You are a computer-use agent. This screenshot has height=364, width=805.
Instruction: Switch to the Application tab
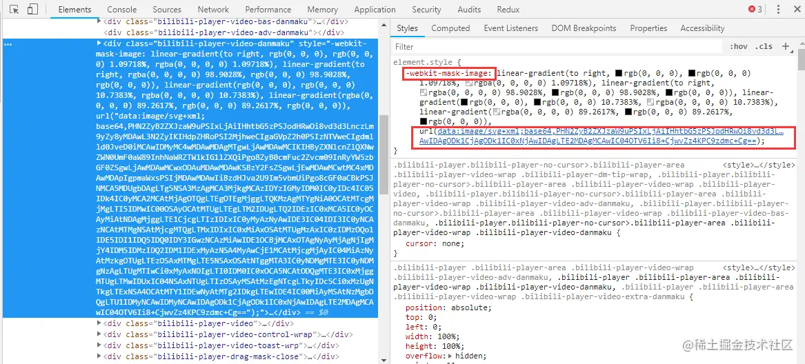(375, 9)
